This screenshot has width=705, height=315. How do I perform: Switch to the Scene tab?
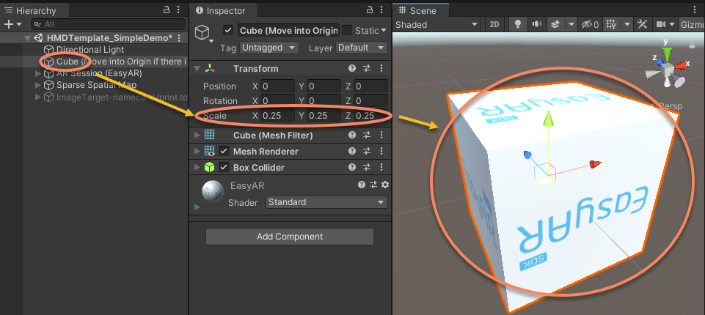click(421, 10)
